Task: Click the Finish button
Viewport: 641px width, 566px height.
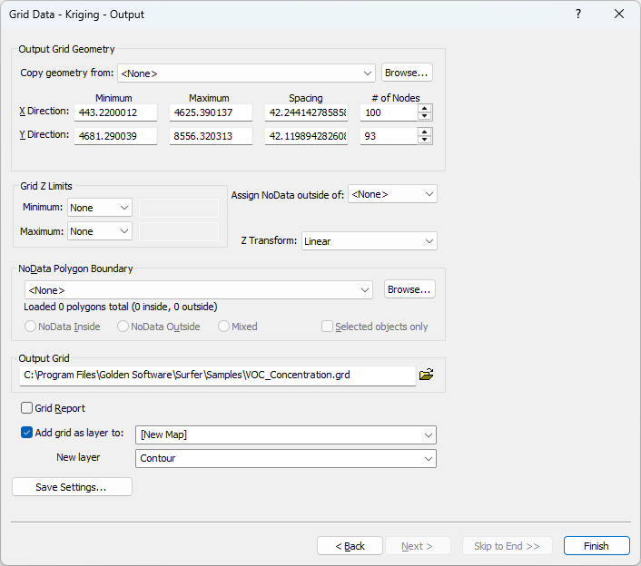Action: click(x=597, y=546)
